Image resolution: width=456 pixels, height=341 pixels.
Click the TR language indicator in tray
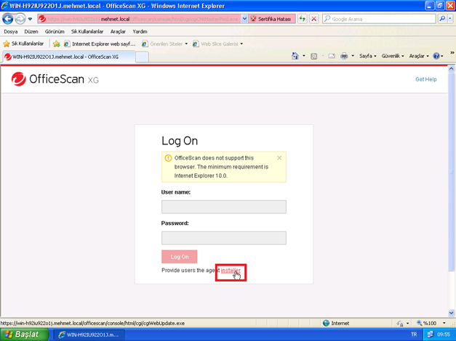click(414, 334)
